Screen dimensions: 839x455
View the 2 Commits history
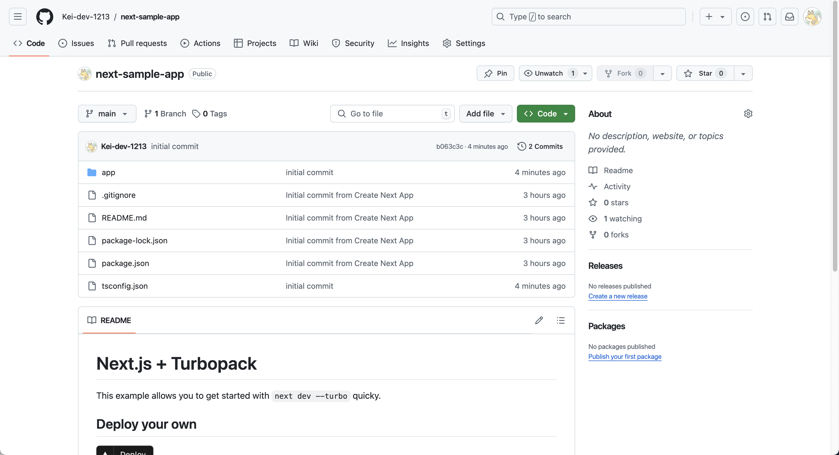540,146
